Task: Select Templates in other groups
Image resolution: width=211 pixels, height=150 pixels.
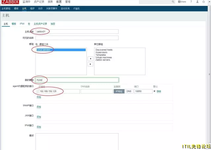Action: [101, 55]
